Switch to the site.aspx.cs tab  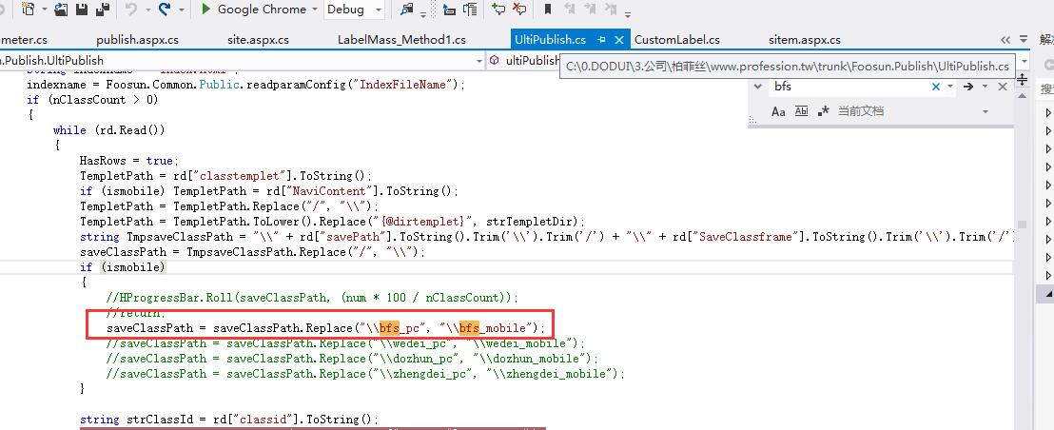click(x=258, y=40)
